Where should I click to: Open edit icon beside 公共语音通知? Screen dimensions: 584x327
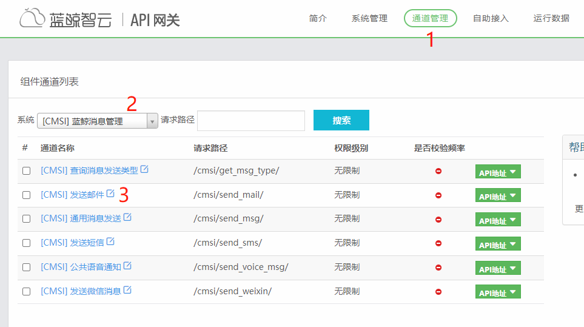127,266
